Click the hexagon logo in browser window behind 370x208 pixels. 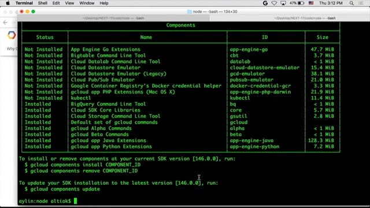(12, 35)
